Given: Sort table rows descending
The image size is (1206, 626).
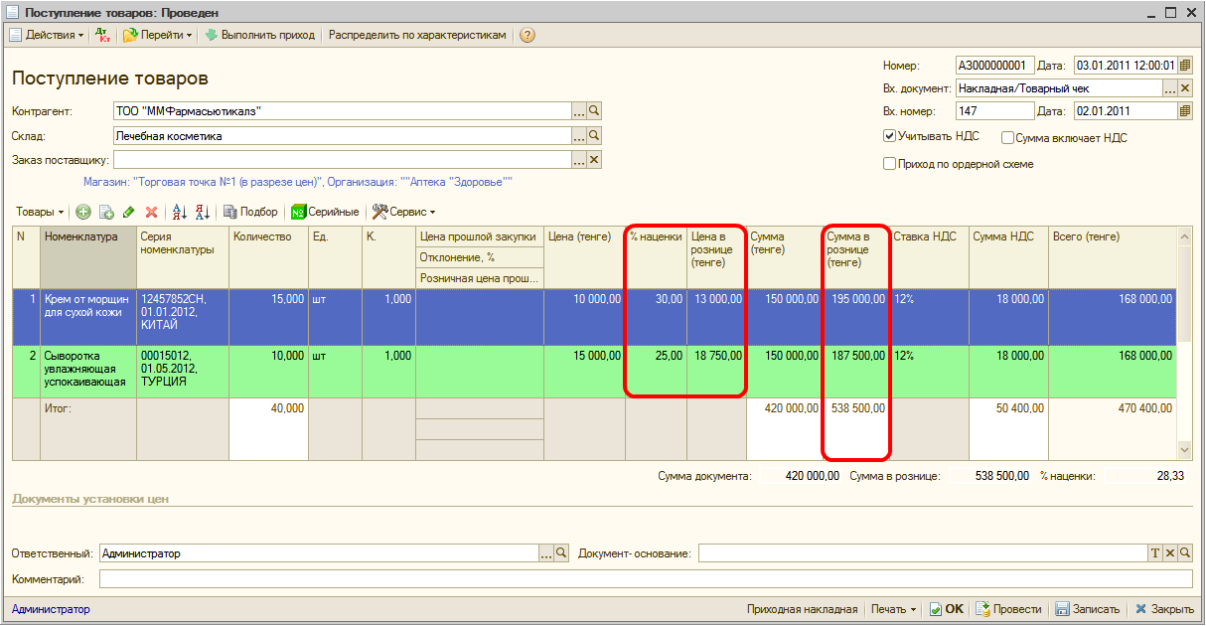Looking at the screenshot, I should click(202, 212).
